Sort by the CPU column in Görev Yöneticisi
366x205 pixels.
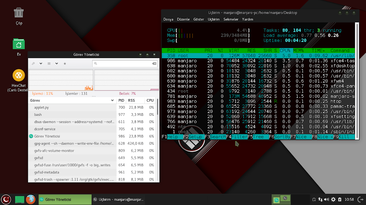click(150, 101)
